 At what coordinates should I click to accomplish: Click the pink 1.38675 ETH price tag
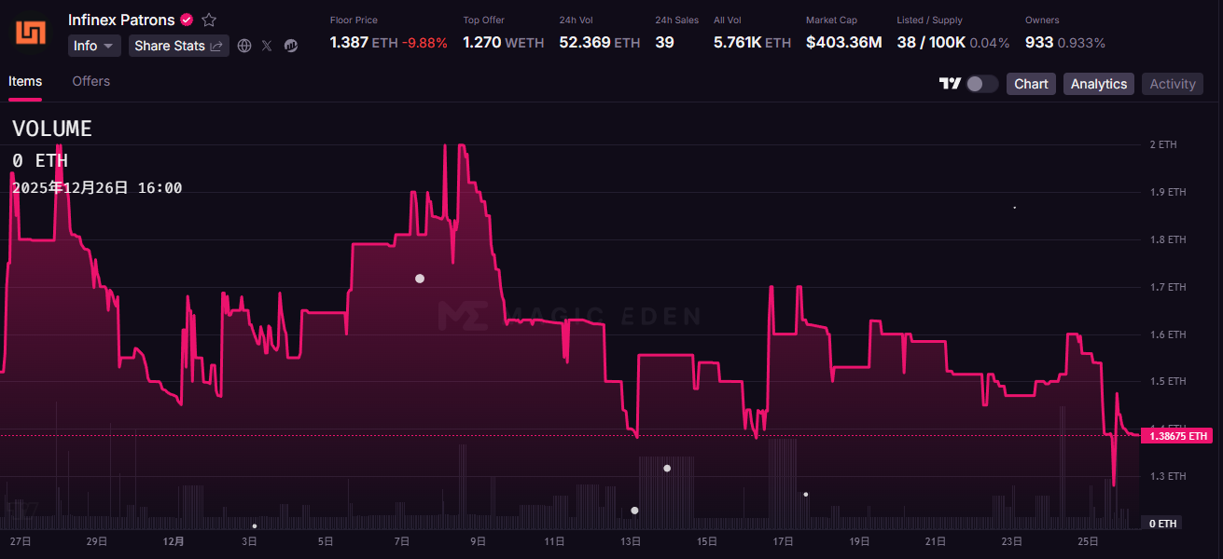pyautogui.click(x=1176, y=435)
